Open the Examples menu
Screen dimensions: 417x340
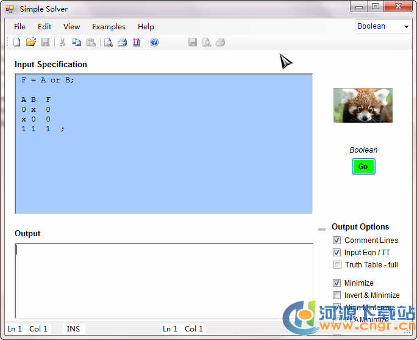point(109,27)
